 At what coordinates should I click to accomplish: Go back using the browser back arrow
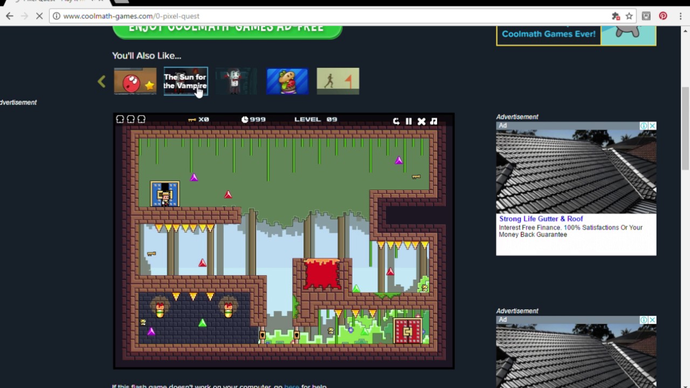point(9,16)
